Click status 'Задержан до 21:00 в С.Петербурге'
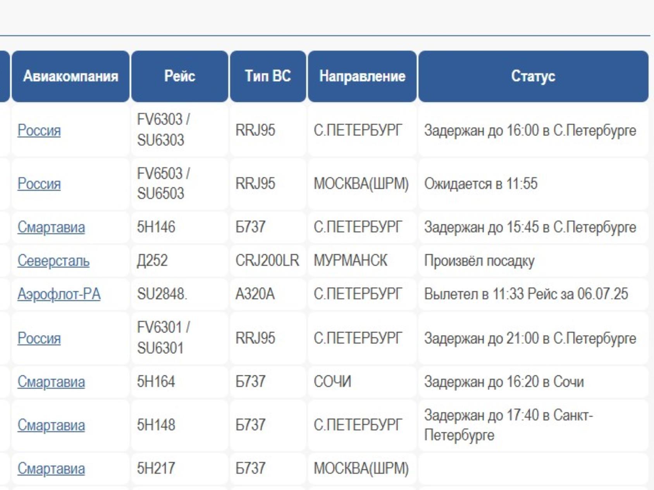654x490 pixels. 530,338
